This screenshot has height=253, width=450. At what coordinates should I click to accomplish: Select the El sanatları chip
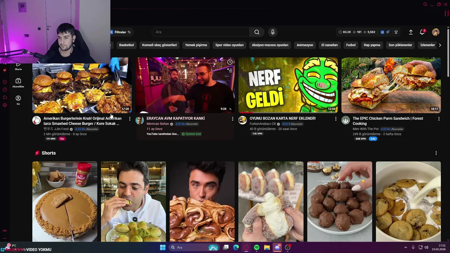pyautogui.click(x=329, y=45)
